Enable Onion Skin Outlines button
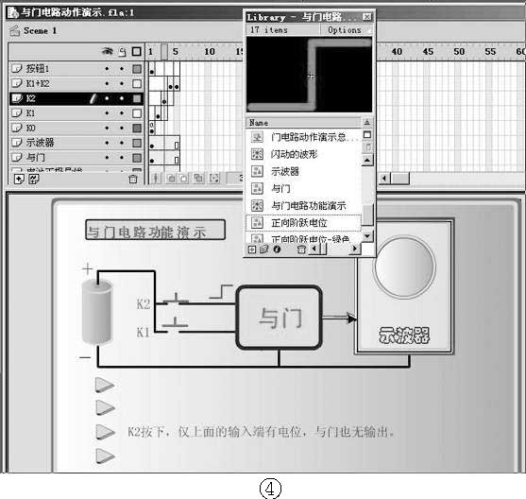 183,178
